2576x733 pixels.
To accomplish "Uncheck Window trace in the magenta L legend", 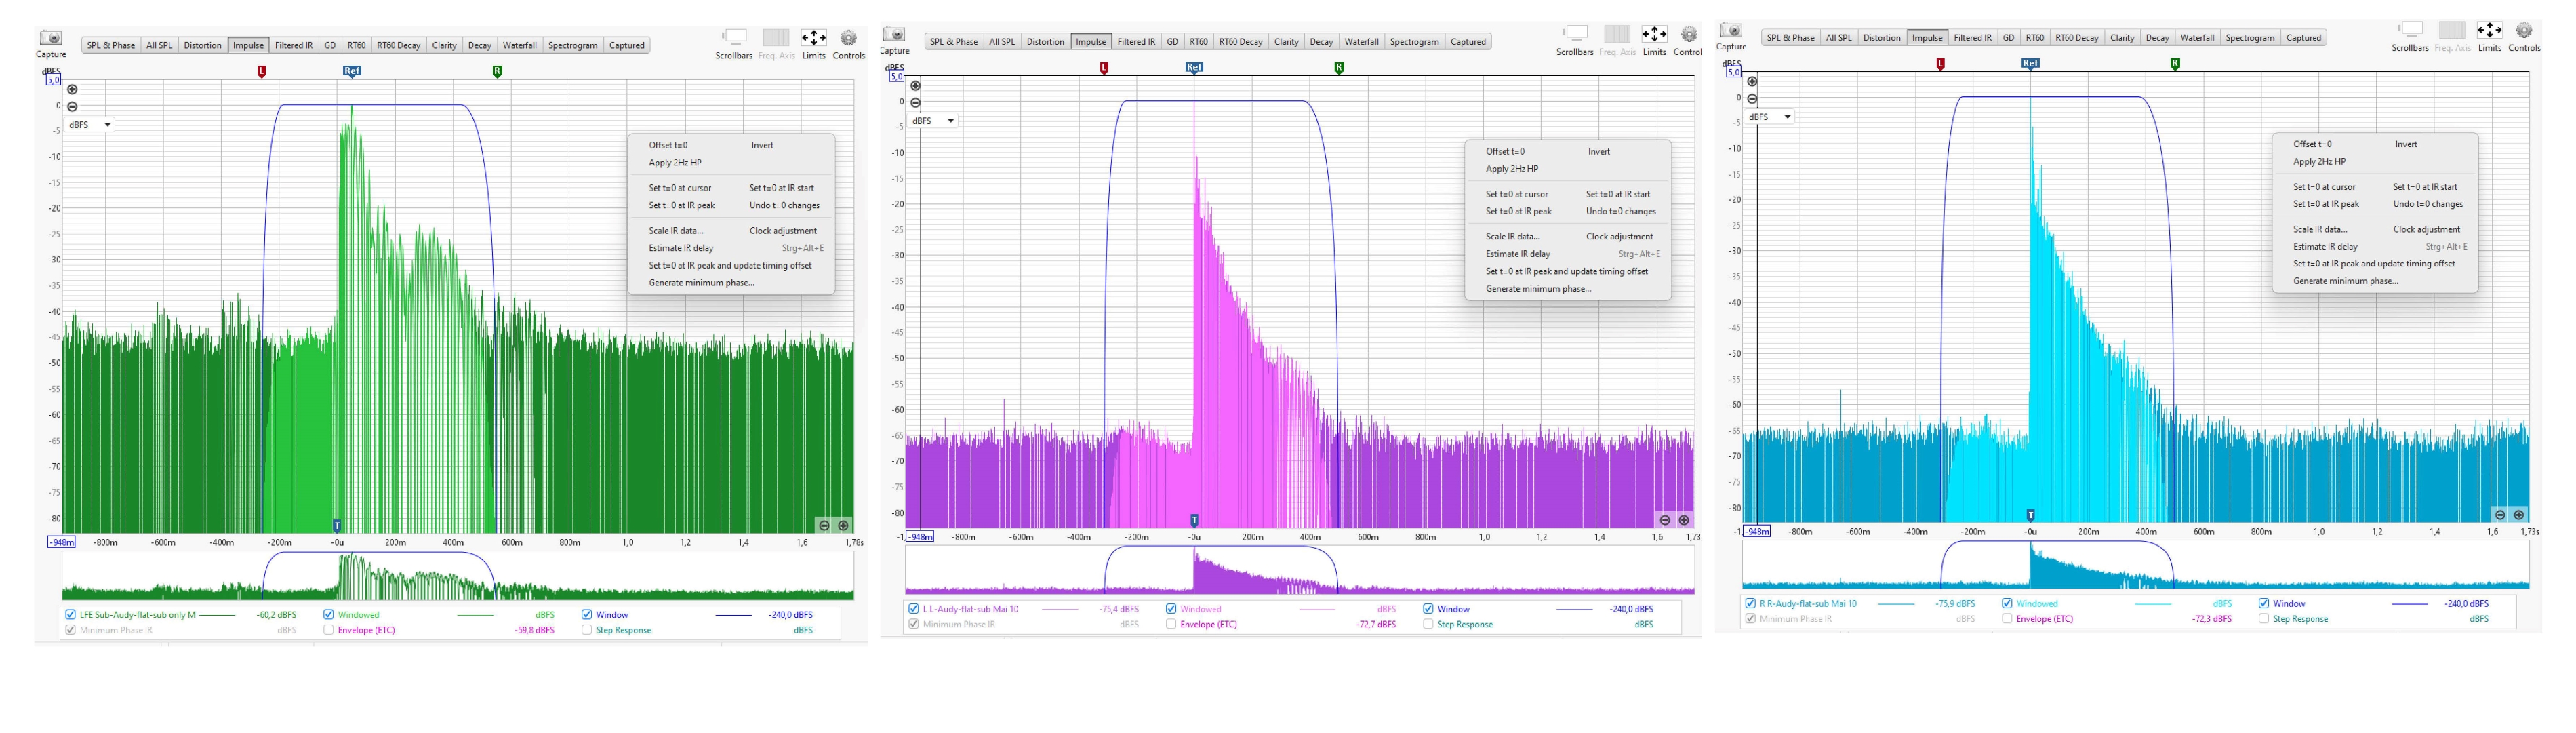I will tap(1428, 609).
